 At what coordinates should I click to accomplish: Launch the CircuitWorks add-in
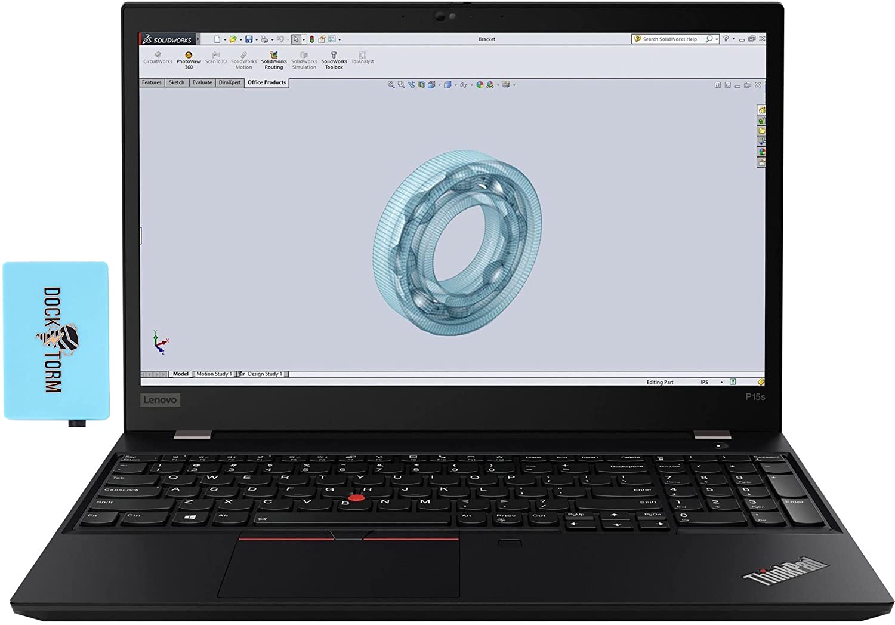158,58
